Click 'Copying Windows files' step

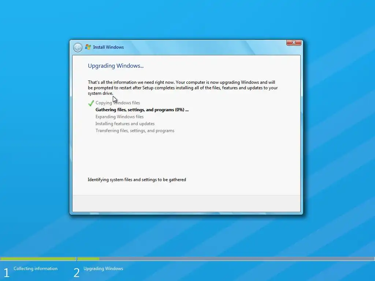(118, 103)
